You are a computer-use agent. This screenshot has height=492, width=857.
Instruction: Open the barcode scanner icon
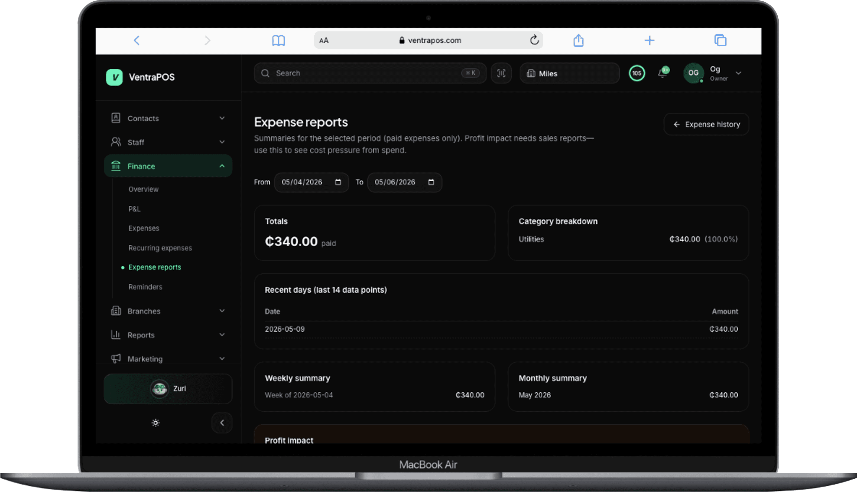pos(501,73)
